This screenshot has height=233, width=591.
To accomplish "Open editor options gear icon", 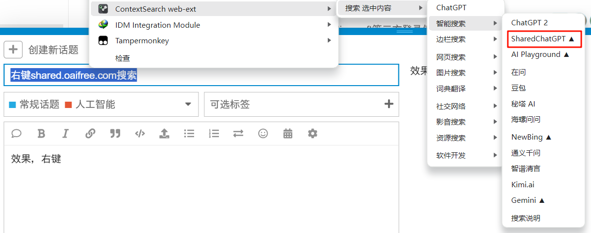I will (x=312, y=133).
